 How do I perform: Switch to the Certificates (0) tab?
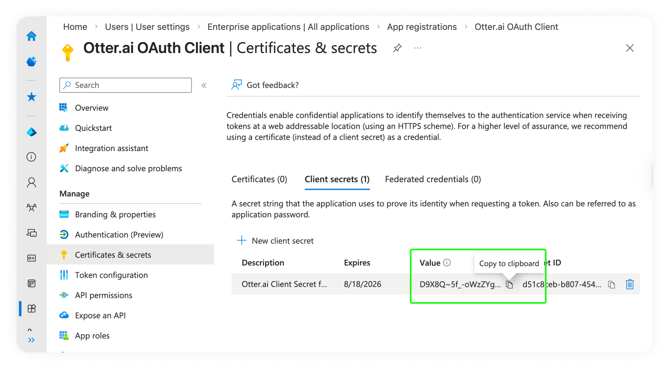tap(259, 179)
